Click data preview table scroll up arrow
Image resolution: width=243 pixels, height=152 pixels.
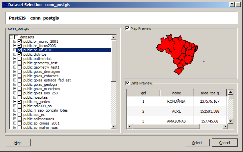(x=231, y=92)
